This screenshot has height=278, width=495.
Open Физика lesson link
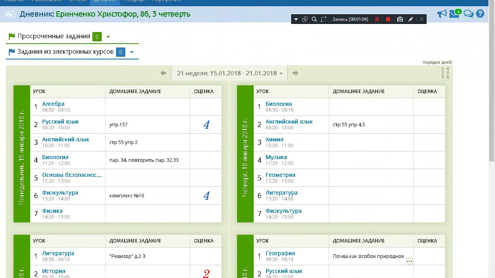click(x=52, y=211)
